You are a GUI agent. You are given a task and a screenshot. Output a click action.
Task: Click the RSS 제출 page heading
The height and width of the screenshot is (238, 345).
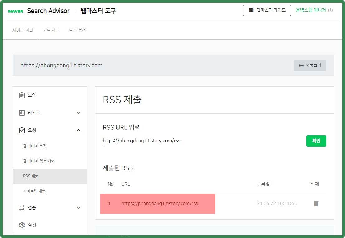(x=122, y=100)
